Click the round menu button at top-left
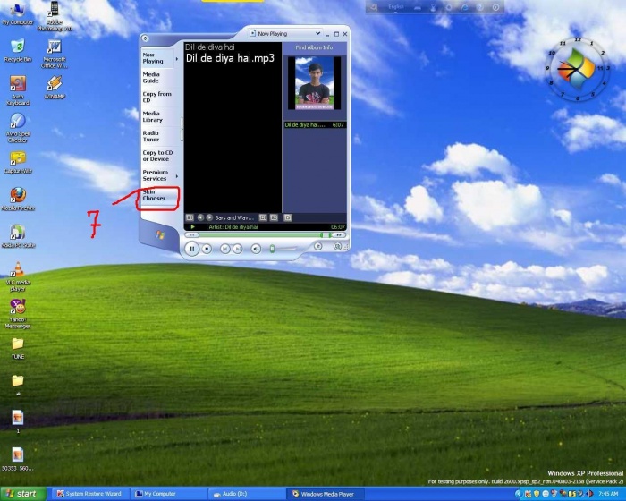This screenshot has height=501, width=626. [145, 38]
